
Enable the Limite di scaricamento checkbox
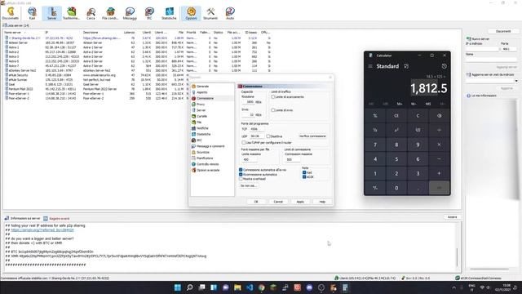click(x=273, y=97)
